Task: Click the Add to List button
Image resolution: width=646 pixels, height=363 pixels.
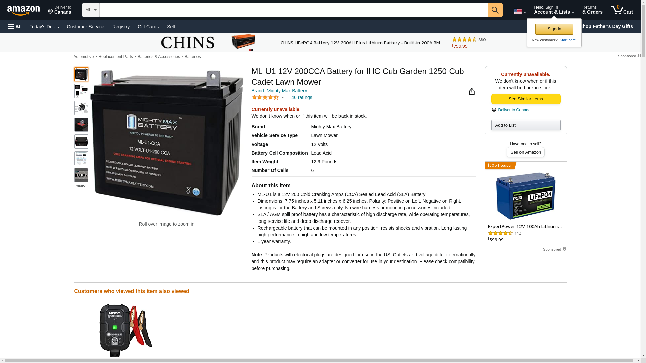Action: [x=526, y=125]
